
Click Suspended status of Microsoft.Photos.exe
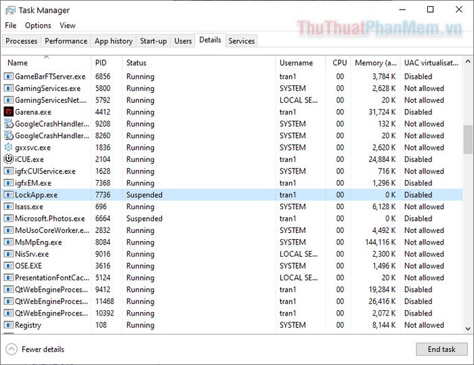coord(144,218)
